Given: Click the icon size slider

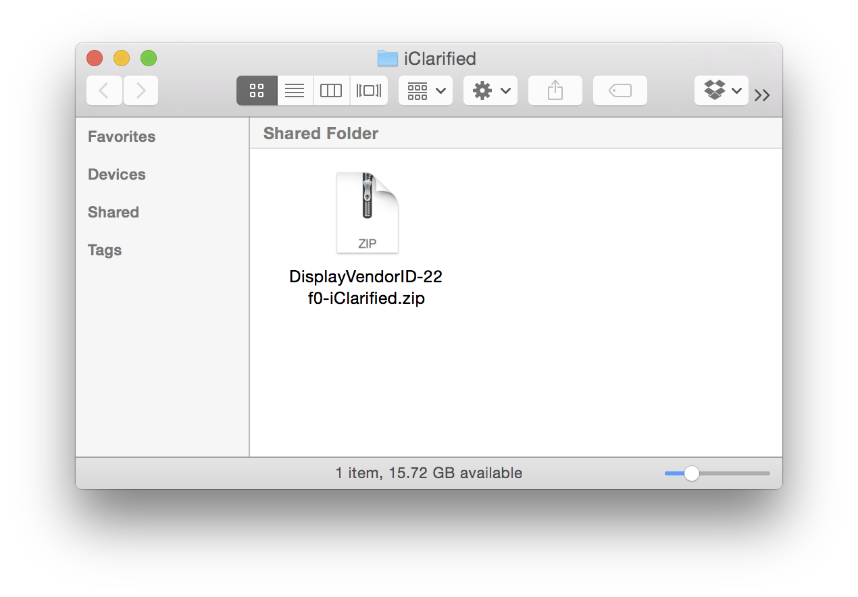Looking at the screenshot, I should (x=717, y=473).
